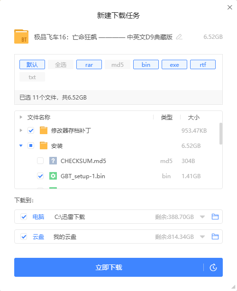Toggle expand-all arrow beside 文件名称
This screenshot has height=291, width=237.
[21, 117]
